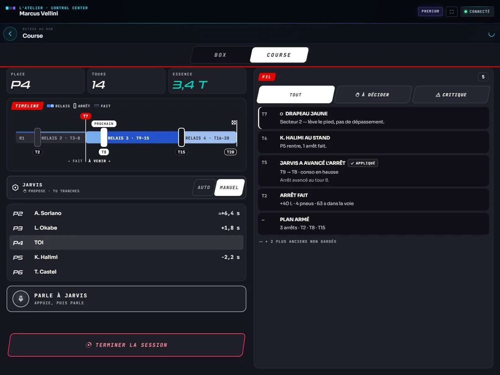Click the pit stop handle above T8
This screenshot has height=375, width=500.
[104, 137]
